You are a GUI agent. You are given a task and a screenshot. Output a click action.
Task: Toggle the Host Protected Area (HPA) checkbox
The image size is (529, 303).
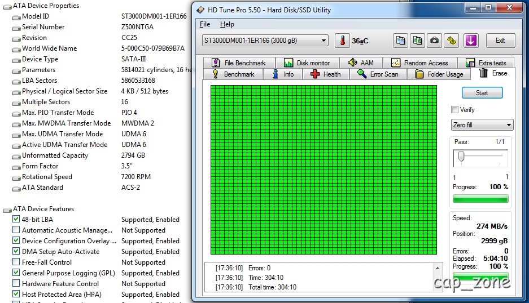16,294
